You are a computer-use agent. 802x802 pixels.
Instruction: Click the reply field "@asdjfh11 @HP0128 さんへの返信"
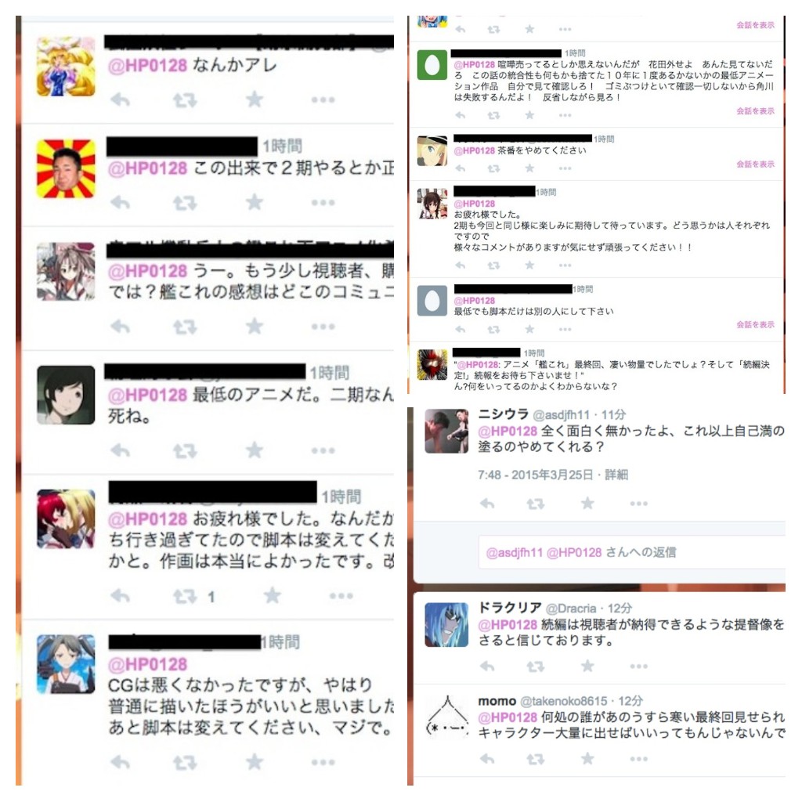click(x=632, y=552)
